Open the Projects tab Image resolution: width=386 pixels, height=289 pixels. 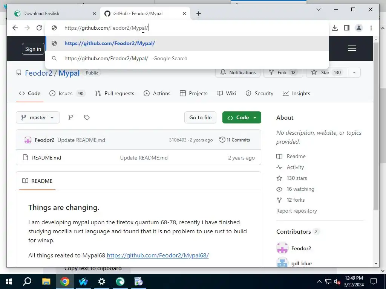(193, 93)
